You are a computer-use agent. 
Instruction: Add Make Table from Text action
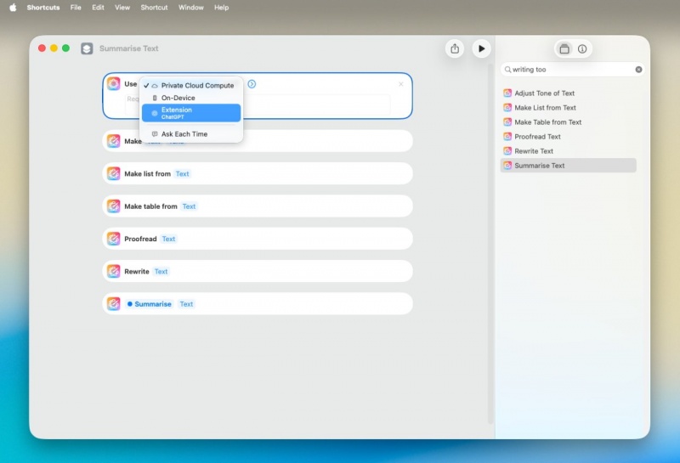[568, 122]
